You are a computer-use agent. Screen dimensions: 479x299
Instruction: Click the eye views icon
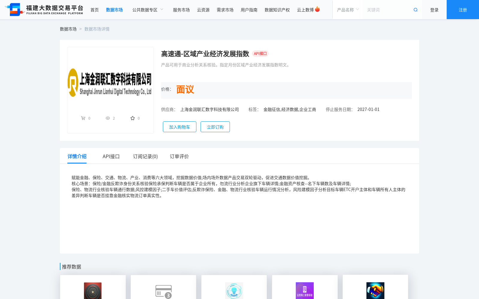tap(108, 118)
